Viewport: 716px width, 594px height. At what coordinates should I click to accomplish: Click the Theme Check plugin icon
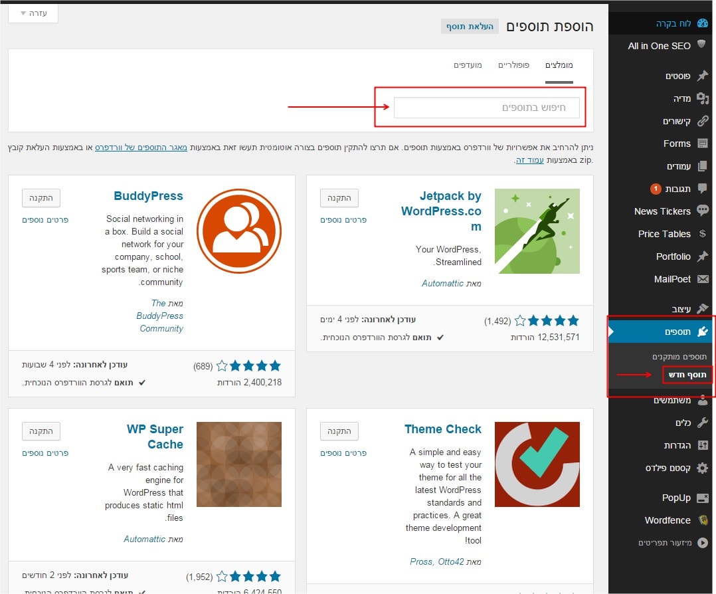[x=537, y=464]
